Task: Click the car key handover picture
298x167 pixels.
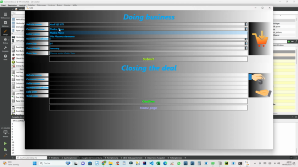Action: coord(260,85)
